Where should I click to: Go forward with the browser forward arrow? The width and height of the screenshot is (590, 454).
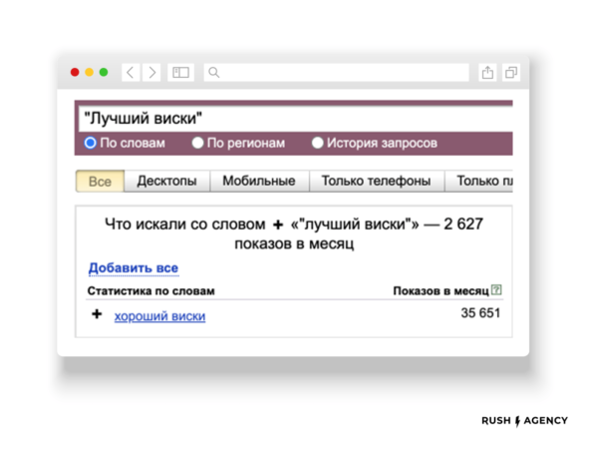pyautogui.click(x=151, y=72)
